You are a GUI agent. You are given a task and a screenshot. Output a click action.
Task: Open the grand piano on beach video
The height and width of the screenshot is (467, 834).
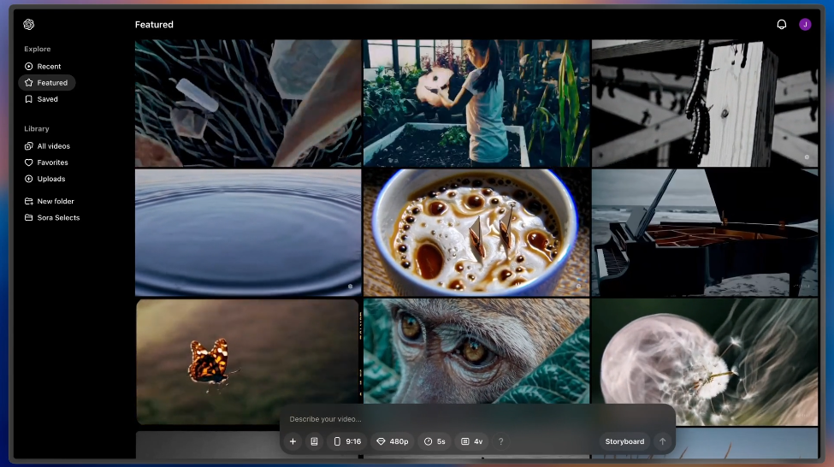(705, 233)
